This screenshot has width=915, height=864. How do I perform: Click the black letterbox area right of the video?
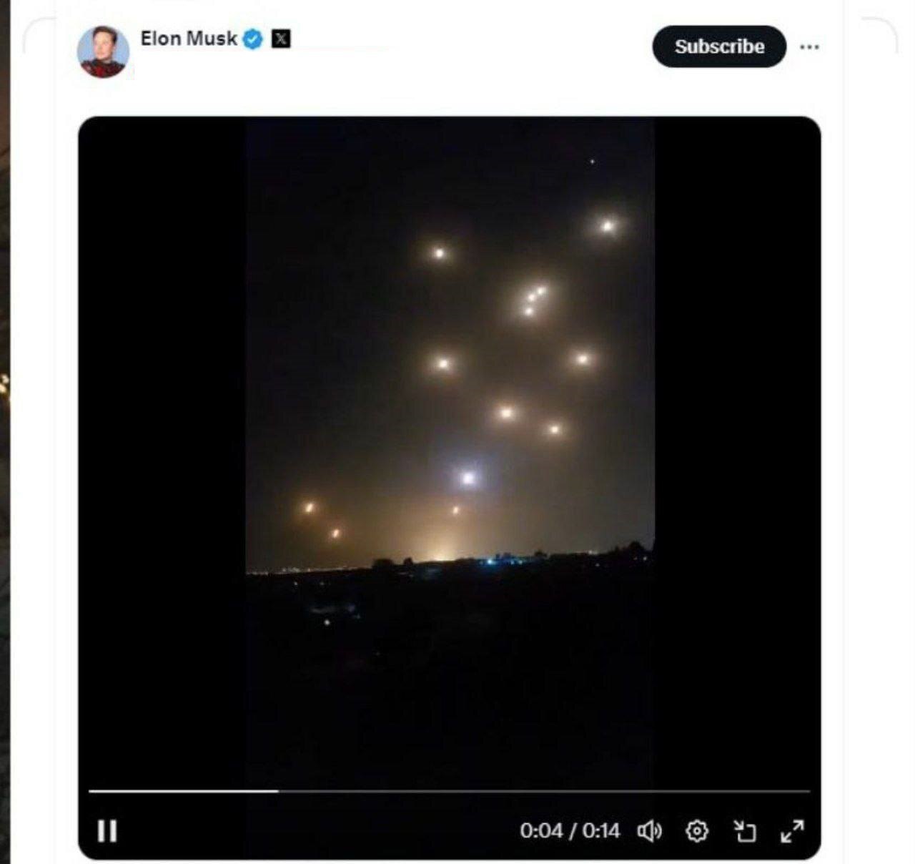(x=736, y=429)
